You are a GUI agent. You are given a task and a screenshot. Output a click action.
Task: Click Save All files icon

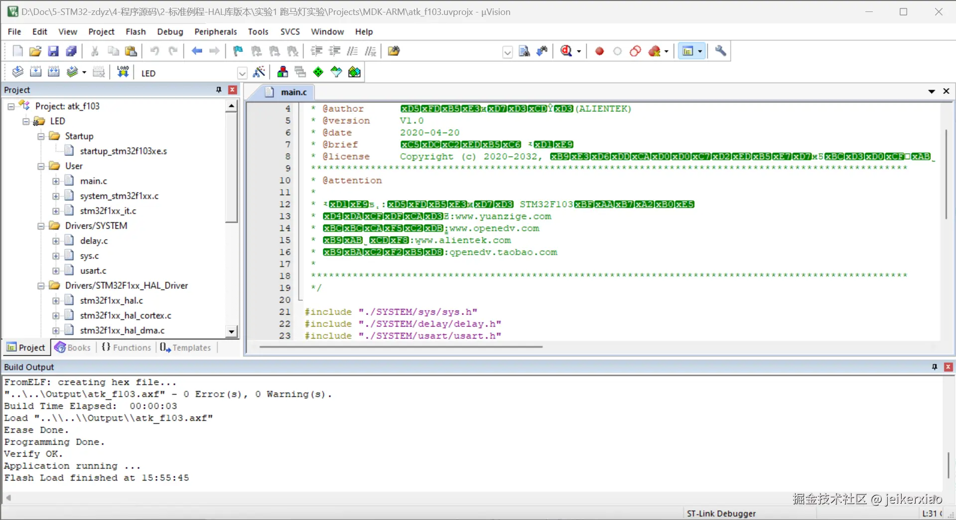point(72,51)
